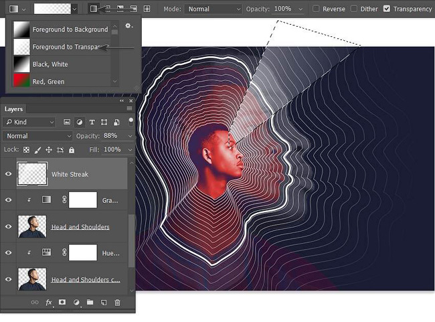Click Gradient adjustment layer mask thumbnail
Screen dimensions: 435x322
(83, 200)
